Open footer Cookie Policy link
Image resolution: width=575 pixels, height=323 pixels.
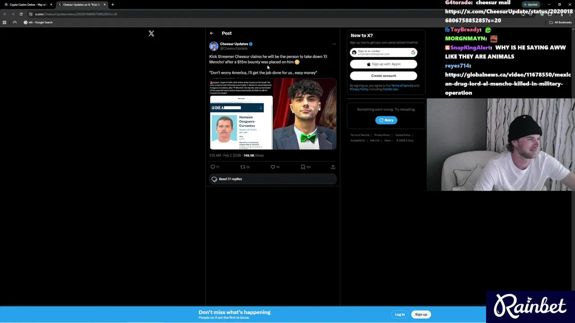[403, 135]
